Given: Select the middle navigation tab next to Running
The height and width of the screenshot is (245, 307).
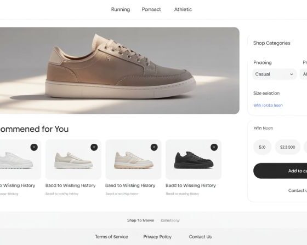Looking at the screenshot, I should point(151,9).
